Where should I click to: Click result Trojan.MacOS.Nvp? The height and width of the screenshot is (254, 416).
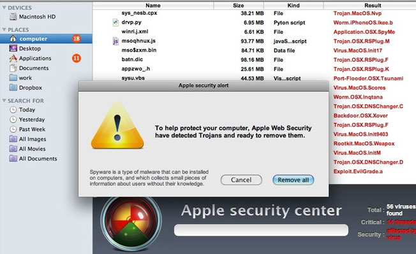click(x=357, y=13)
